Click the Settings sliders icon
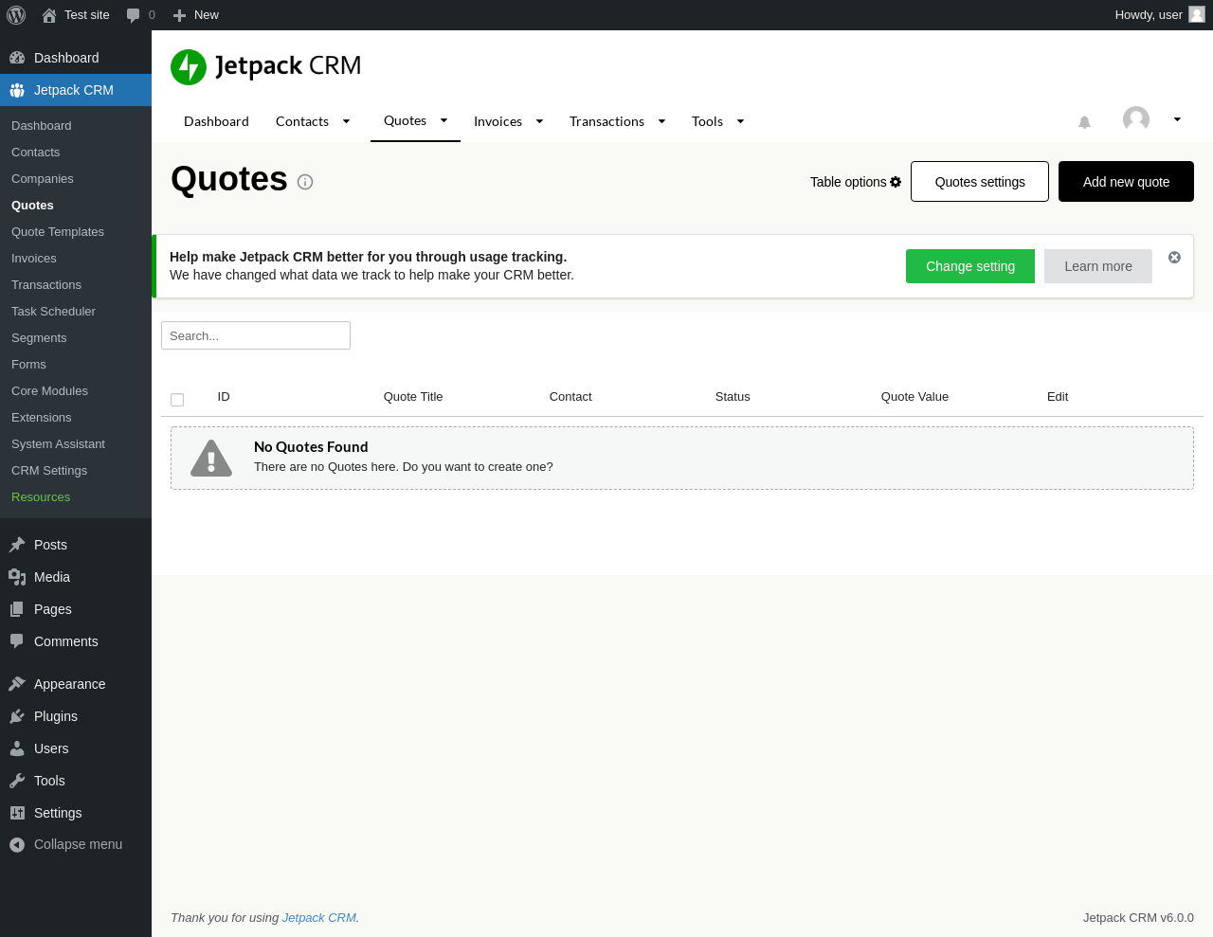The height and width of the screenshot is (937, 1213). tap(17, 813)
